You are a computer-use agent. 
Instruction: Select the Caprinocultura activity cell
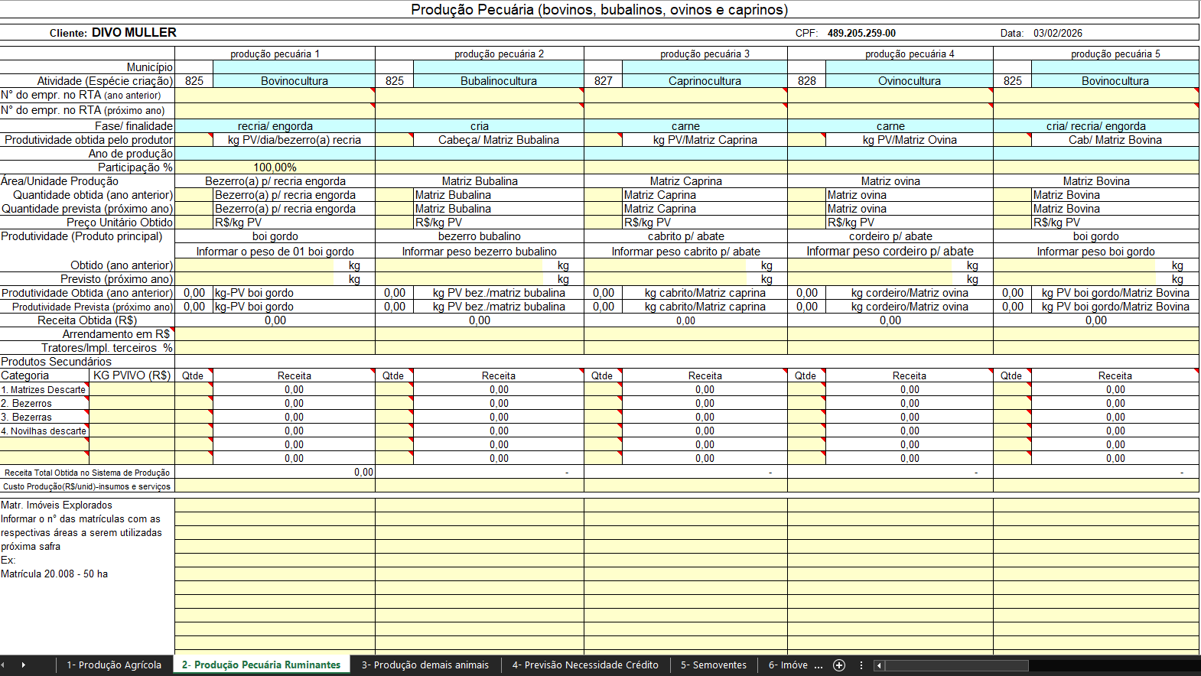(705, 81)
